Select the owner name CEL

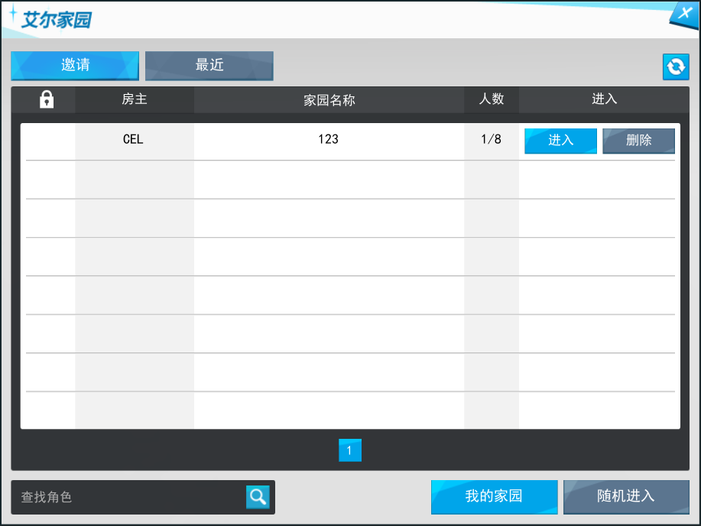(x=133, y=140)
